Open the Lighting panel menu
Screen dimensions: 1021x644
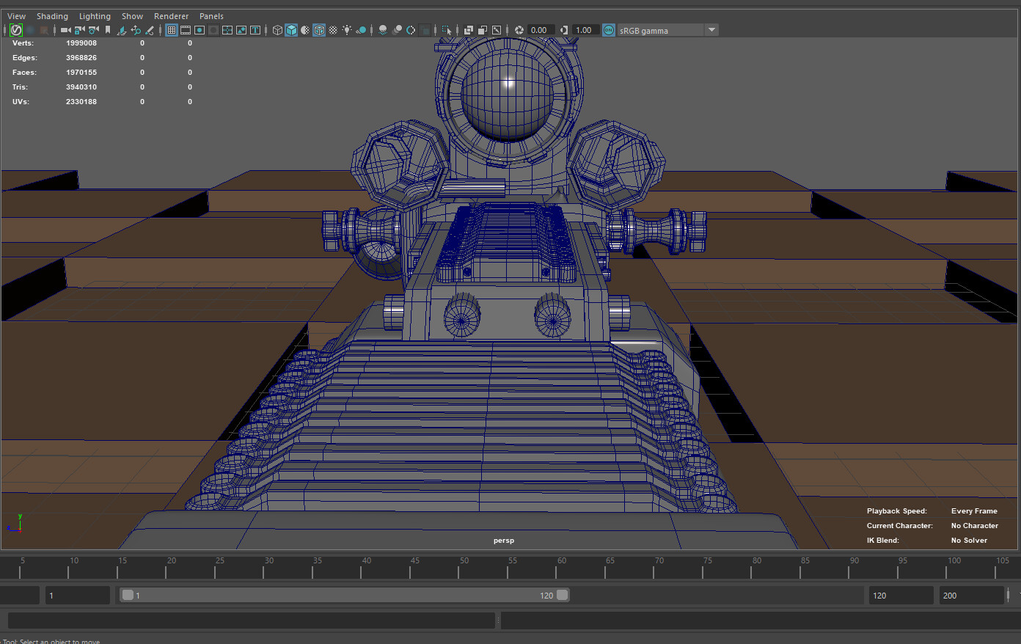click(95, 16)
